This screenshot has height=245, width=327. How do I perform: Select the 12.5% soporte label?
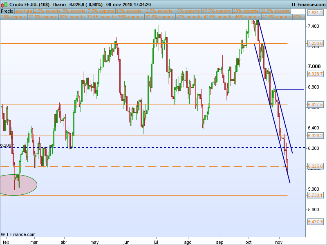click(158, 11)
